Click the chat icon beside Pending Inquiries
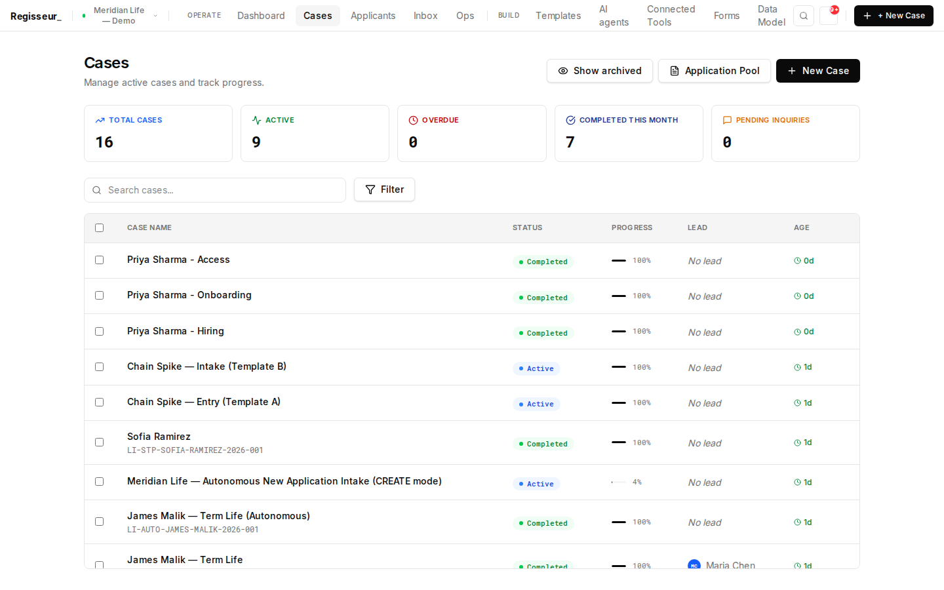 pyautogui.click(x=727, y=120)
